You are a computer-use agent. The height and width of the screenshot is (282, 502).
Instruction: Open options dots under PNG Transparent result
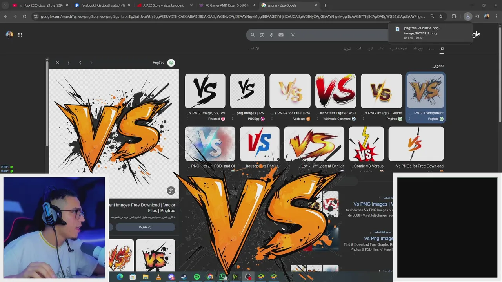coord(409,119)
